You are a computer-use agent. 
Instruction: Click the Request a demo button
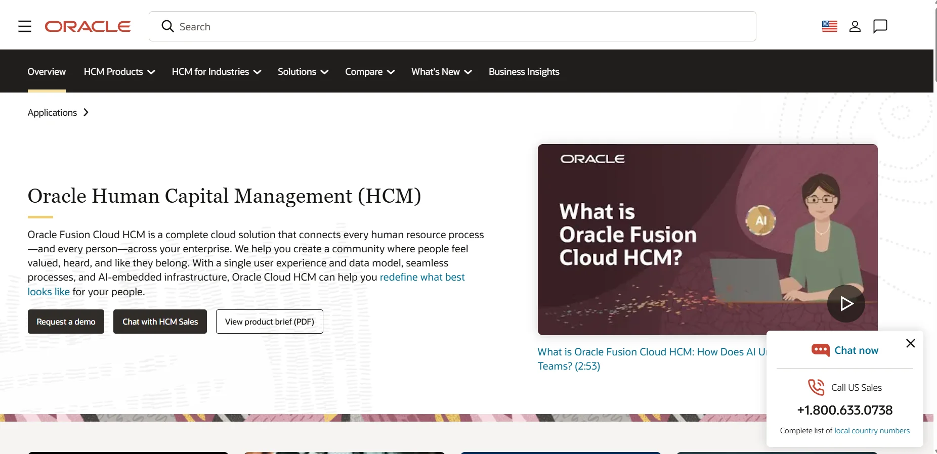(66, 322)
